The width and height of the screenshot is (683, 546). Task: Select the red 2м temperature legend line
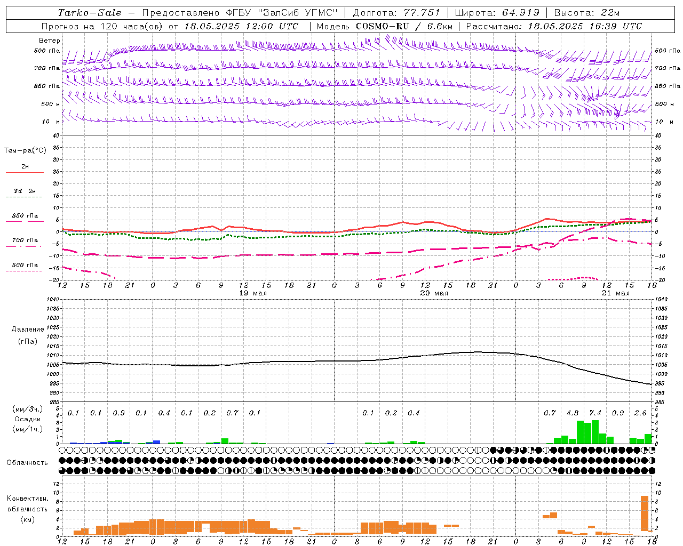click(25, 172)
